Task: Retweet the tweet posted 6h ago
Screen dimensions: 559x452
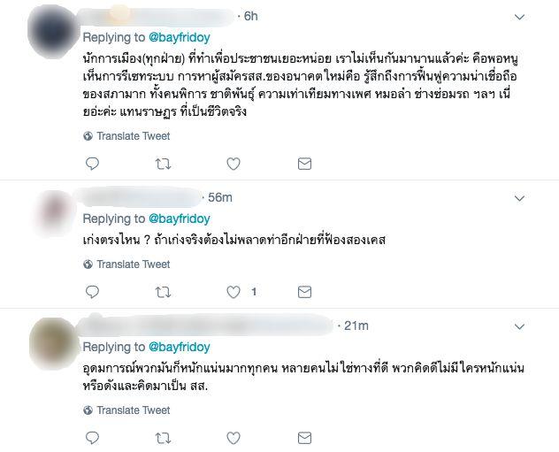Action: coord(163,164)
